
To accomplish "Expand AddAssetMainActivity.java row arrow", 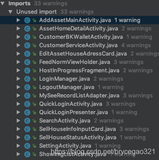I will (x=18, y=20).
